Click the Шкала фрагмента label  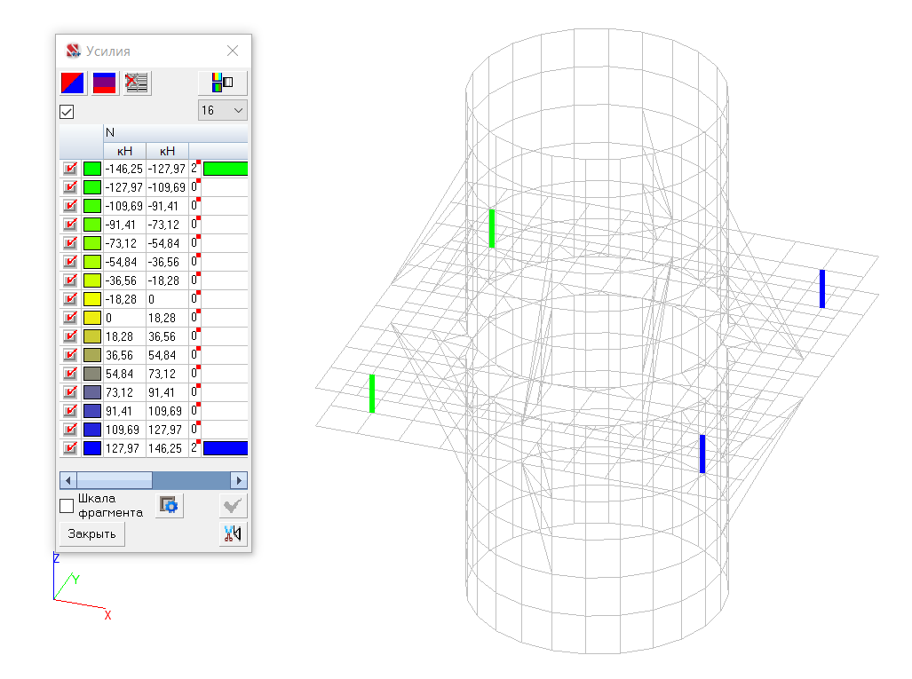110,506
